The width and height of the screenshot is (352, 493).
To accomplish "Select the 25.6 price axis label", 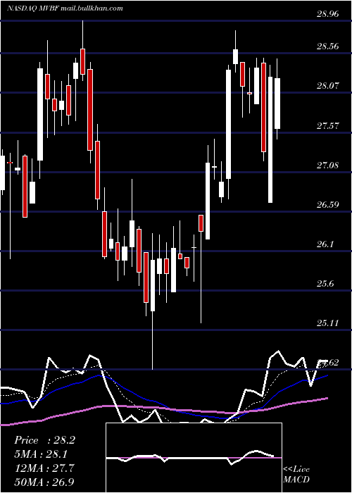I will coord(325,284).
